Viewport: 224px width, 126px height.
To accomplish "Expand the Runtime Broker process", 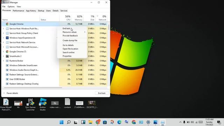I will [x=3, y=61].
